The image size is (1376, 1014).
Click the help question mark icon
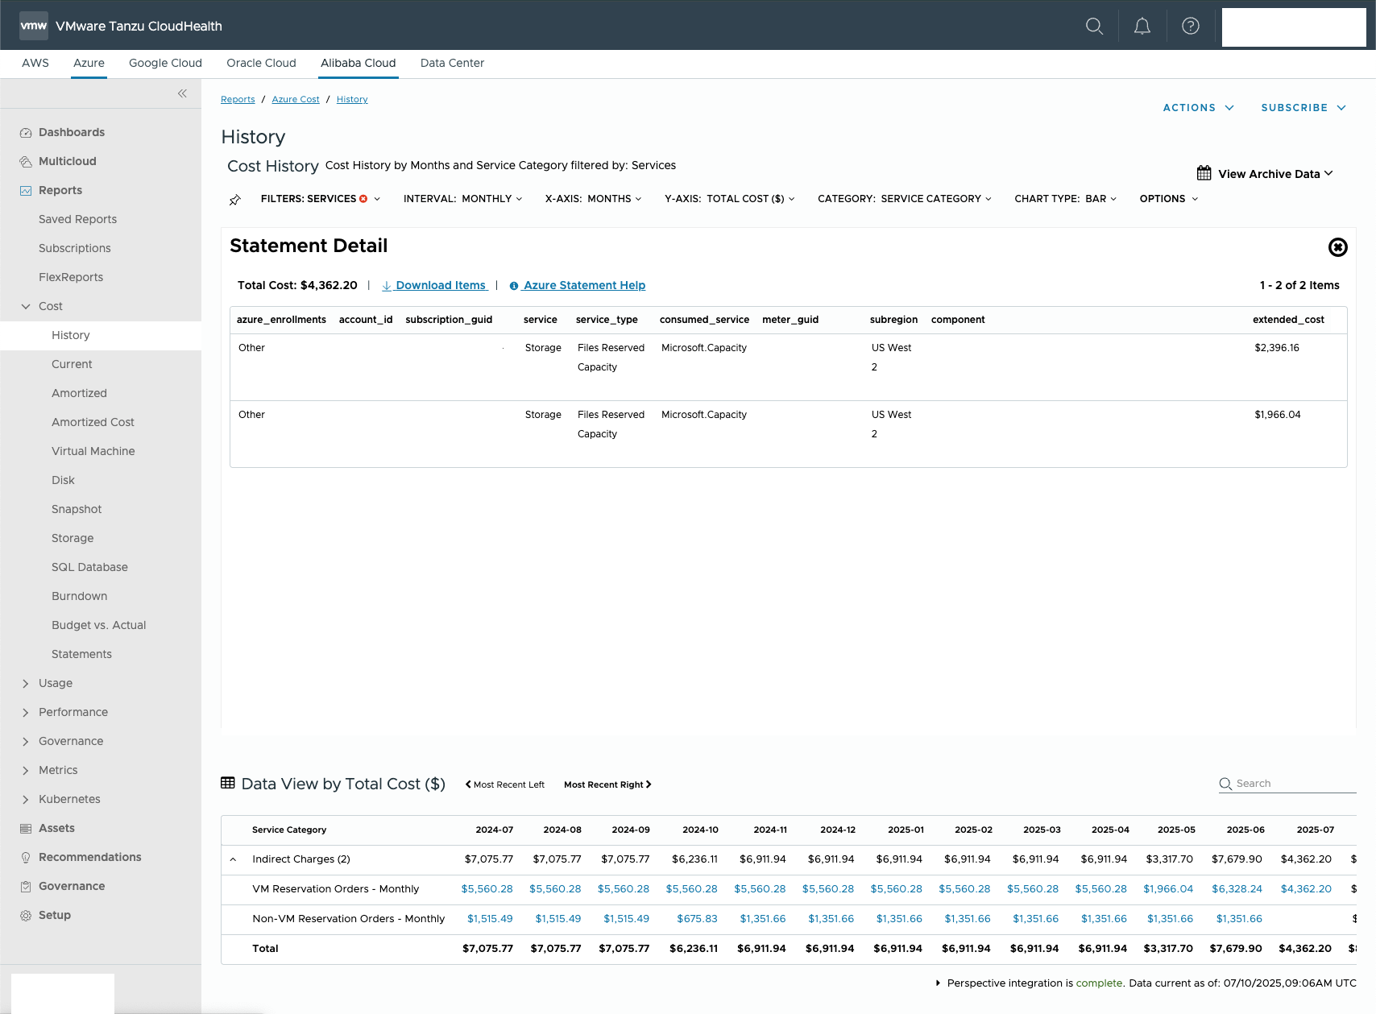coord(1190,26)
